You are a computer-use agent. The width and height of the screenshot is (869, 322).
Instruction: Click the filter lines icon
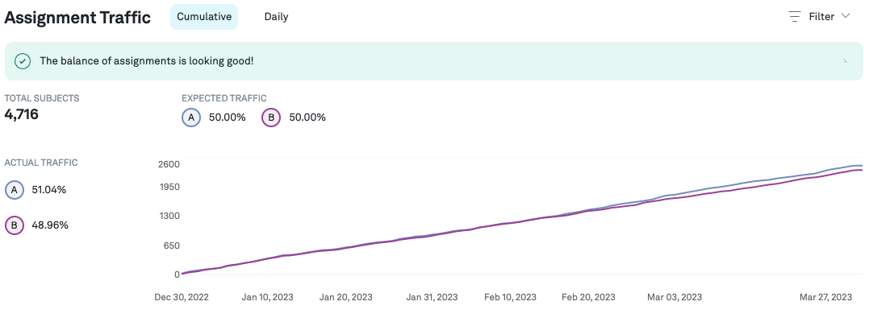click(795, 16)
